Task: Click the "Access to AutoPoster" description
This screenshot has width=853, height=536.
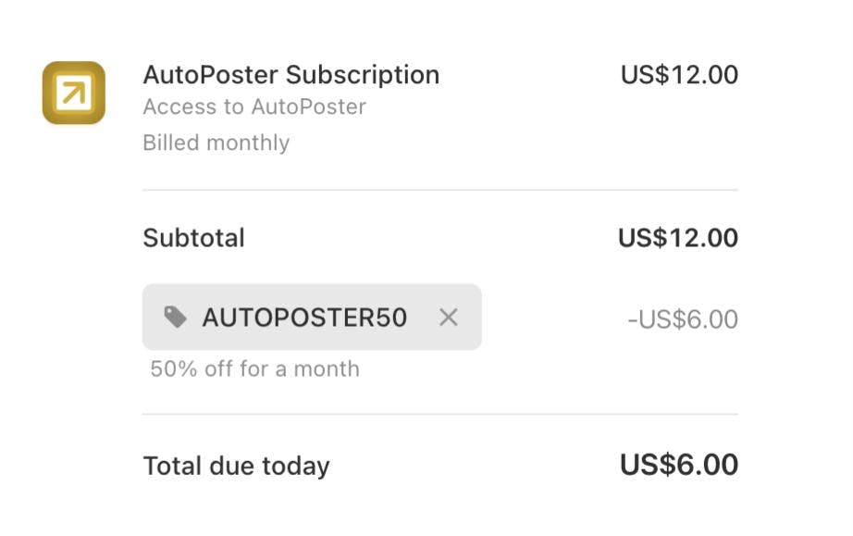Action: [x=254, y=107]
